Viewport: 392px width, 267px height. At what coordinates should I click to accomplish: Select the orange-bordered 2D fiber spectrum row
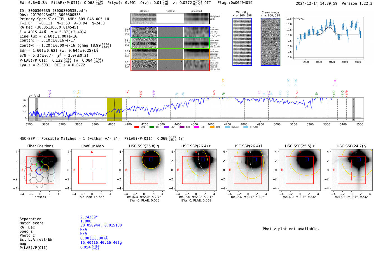(170, 54)
